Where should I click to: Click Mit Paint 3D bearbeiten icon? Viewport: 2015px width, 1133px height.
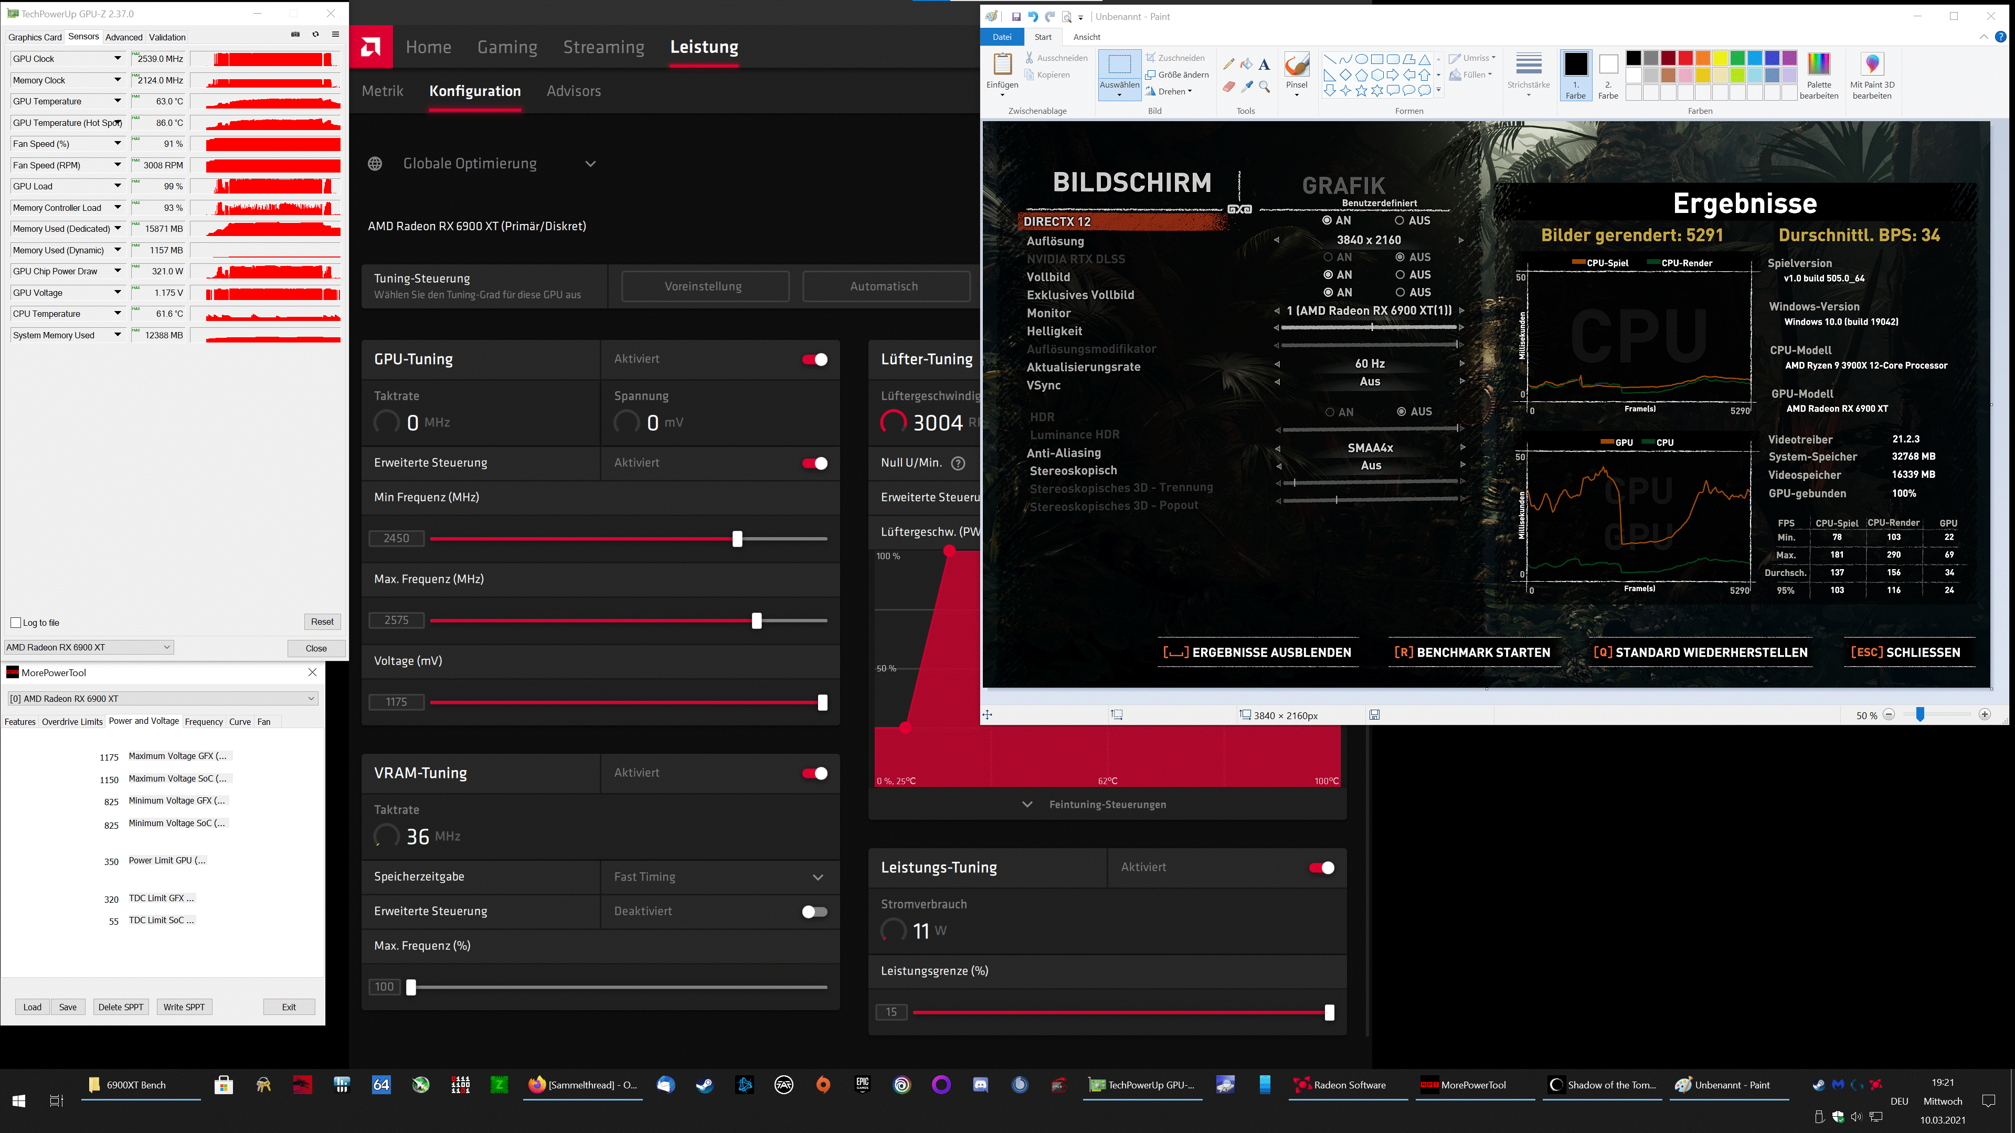pos(1872,65)
